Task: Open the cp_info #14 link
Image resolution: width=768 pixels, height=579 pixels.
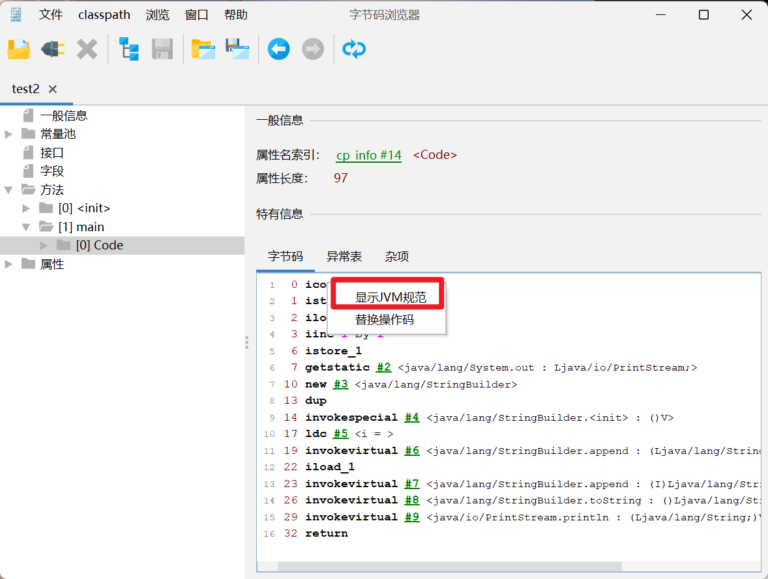Action: pyautogui.click(x=368, y=156)
